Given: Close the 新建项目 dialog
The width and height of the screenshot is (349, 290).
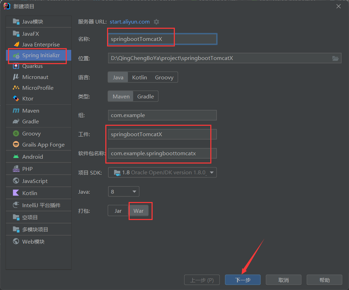Looking at the screenshot, I should coord(339,6).
